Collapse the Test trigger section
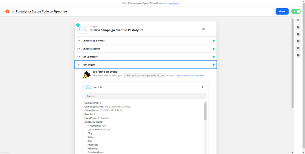 click(145, 65)
